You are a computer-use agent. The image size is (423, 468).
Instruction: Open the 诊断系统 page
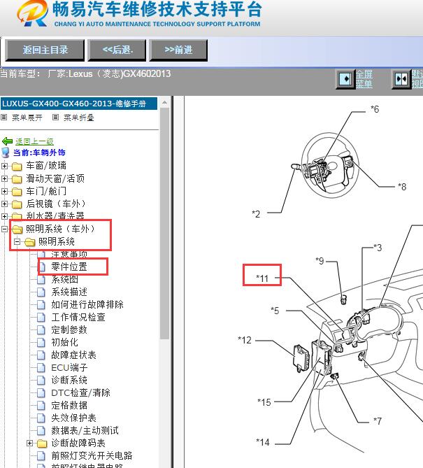pyautogui.click(x=69, y=380)
